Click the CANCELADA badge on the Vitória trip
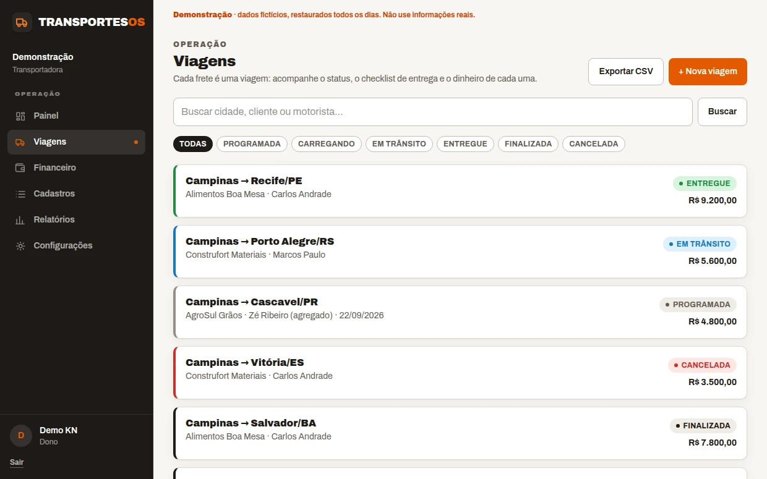The height and width of the screenshot is (479, 767). (x=702, y=365)
